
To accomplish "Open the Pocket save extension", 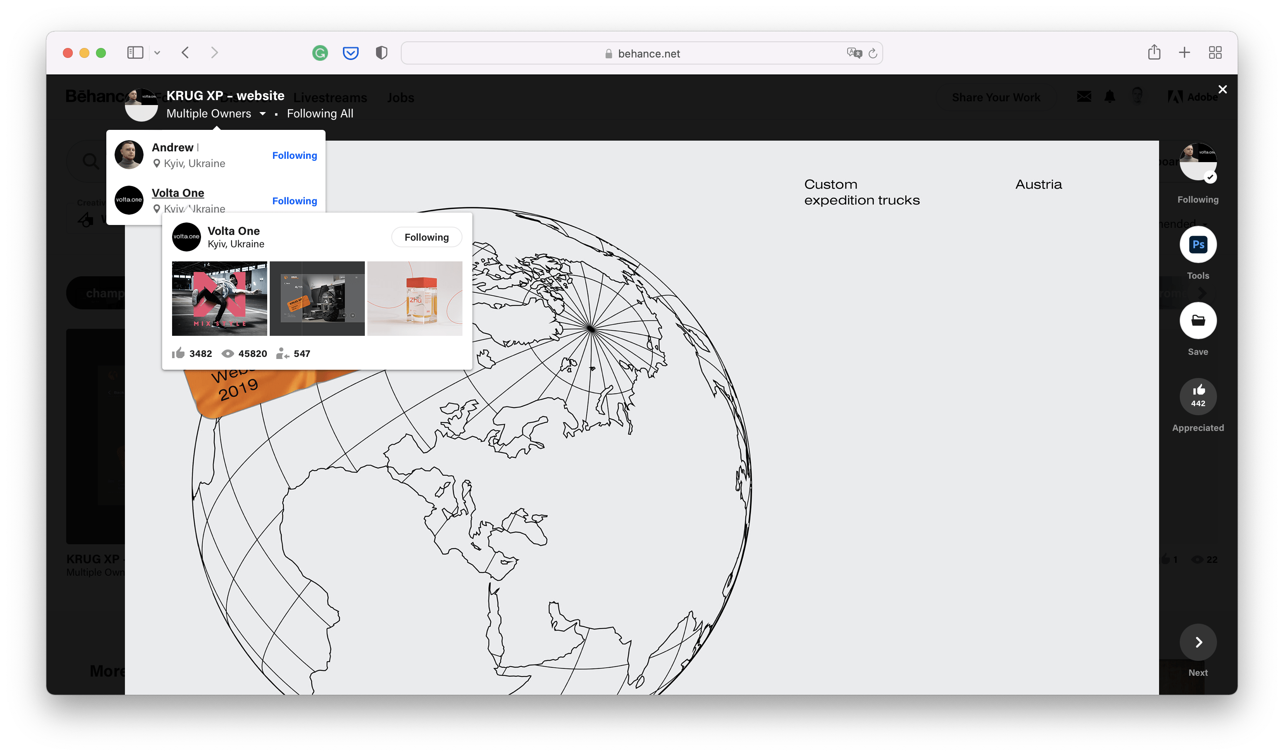I will point(350,53).
